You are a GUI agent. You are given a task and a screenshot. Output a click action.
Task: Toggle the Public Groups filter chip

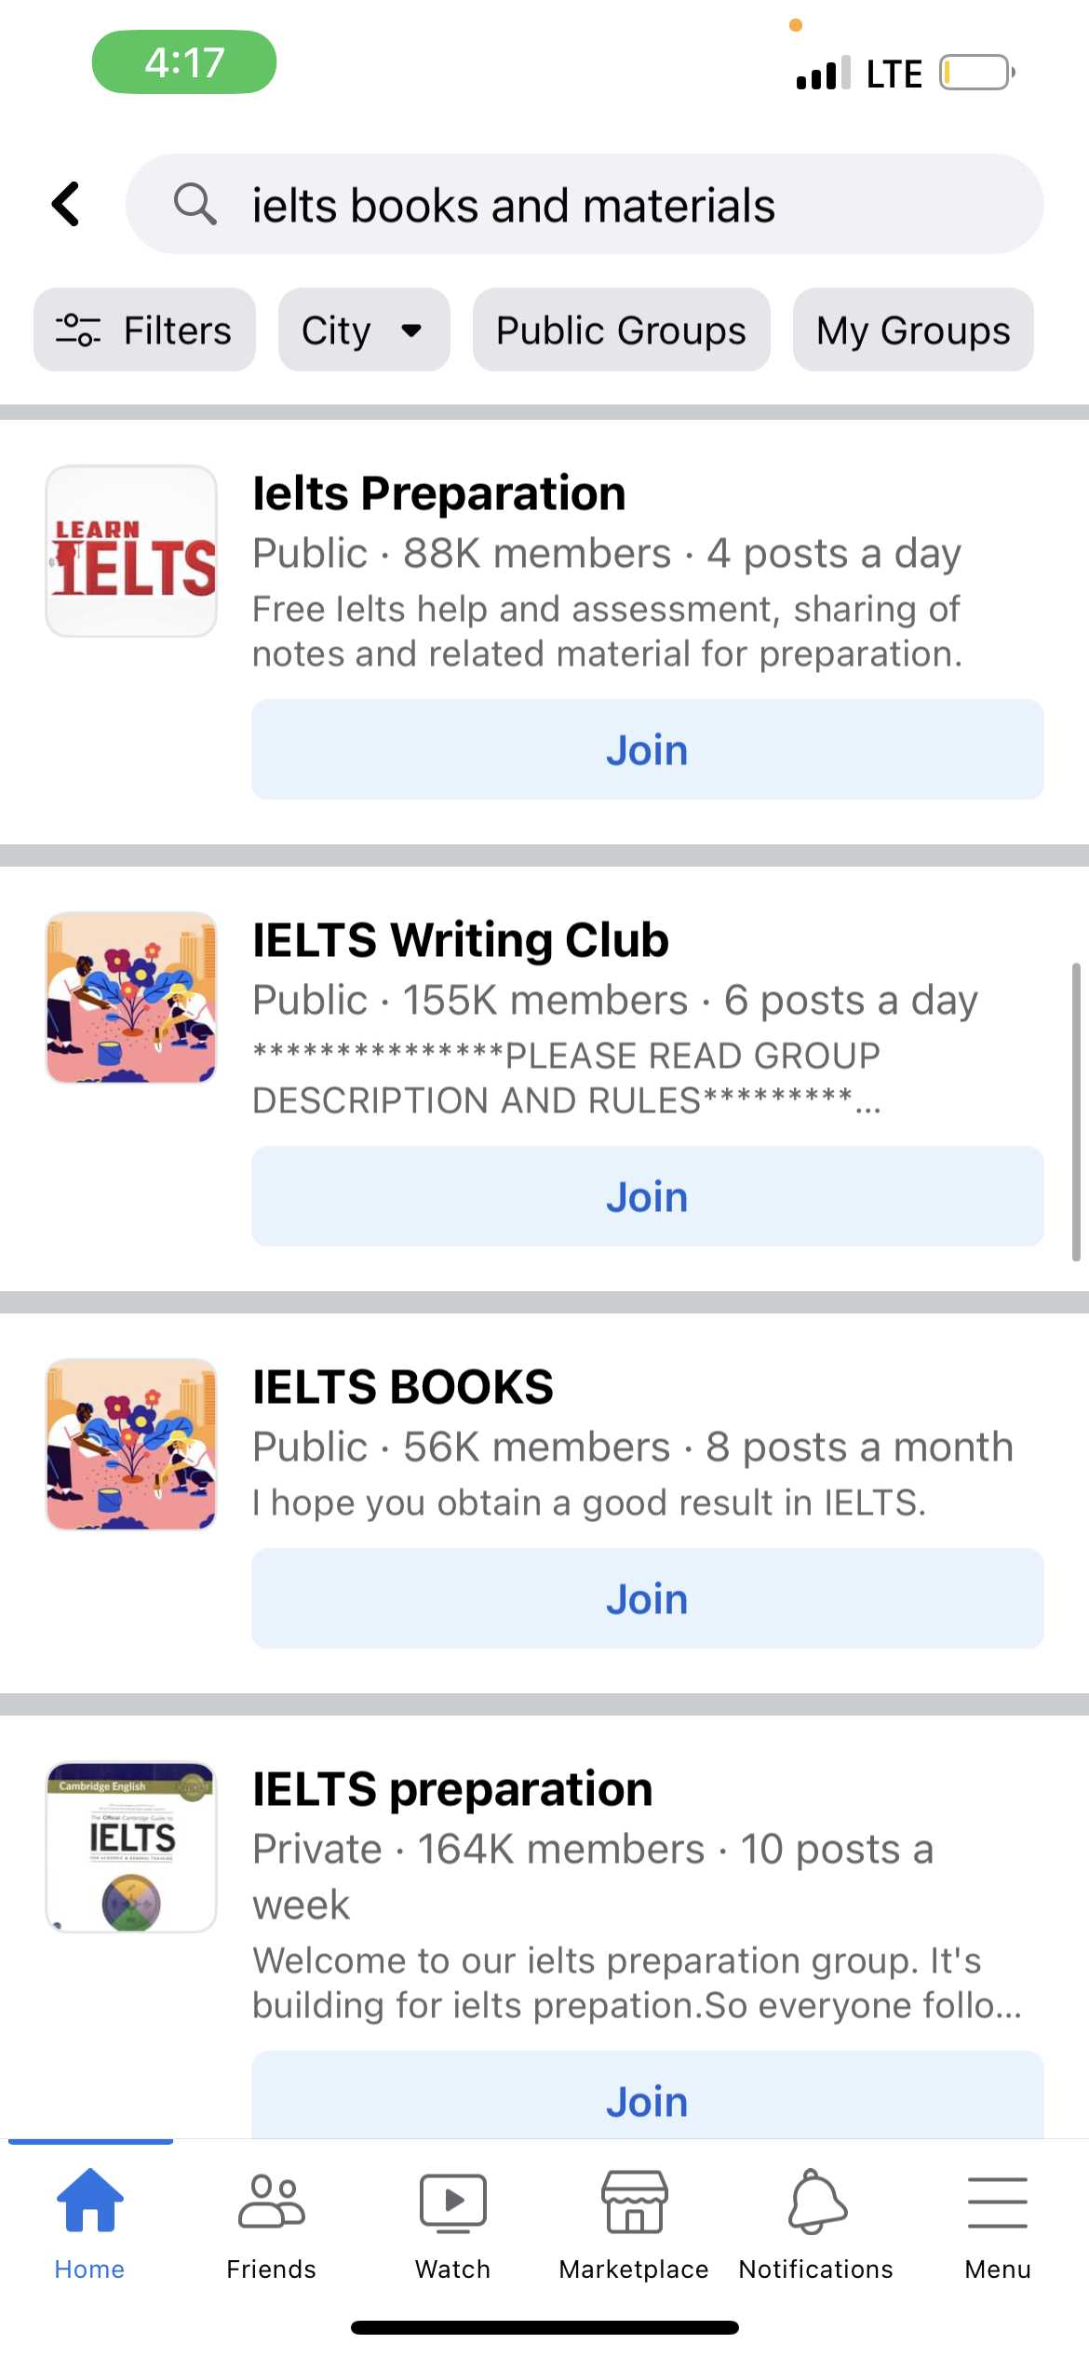pyautogui.click(x=621, y=330)
